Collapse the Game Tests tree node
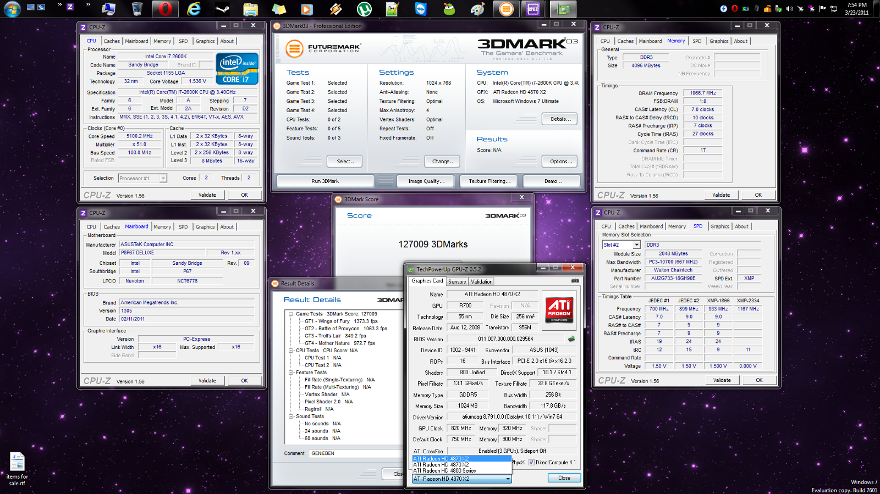880x494 pixels. click(291, 314)
